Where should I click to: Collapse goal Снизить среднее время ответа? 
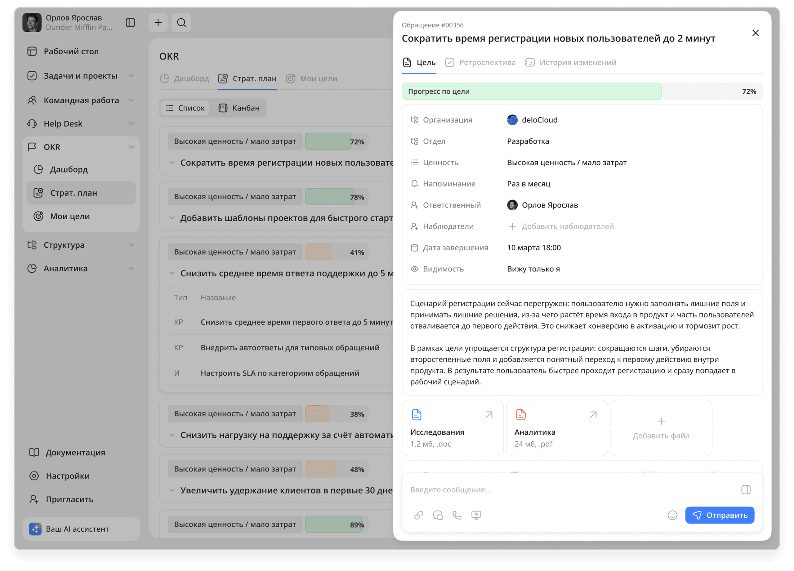[172, 273]
